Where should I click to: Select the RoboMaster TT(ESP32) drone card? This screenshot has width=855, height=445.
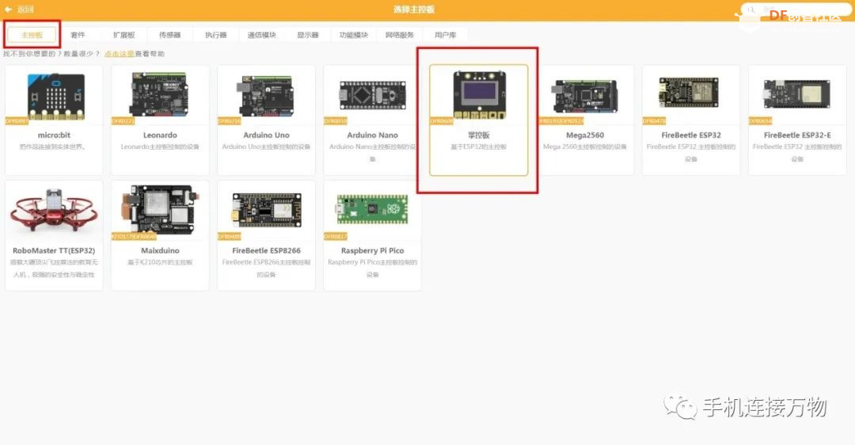point(54,236)
